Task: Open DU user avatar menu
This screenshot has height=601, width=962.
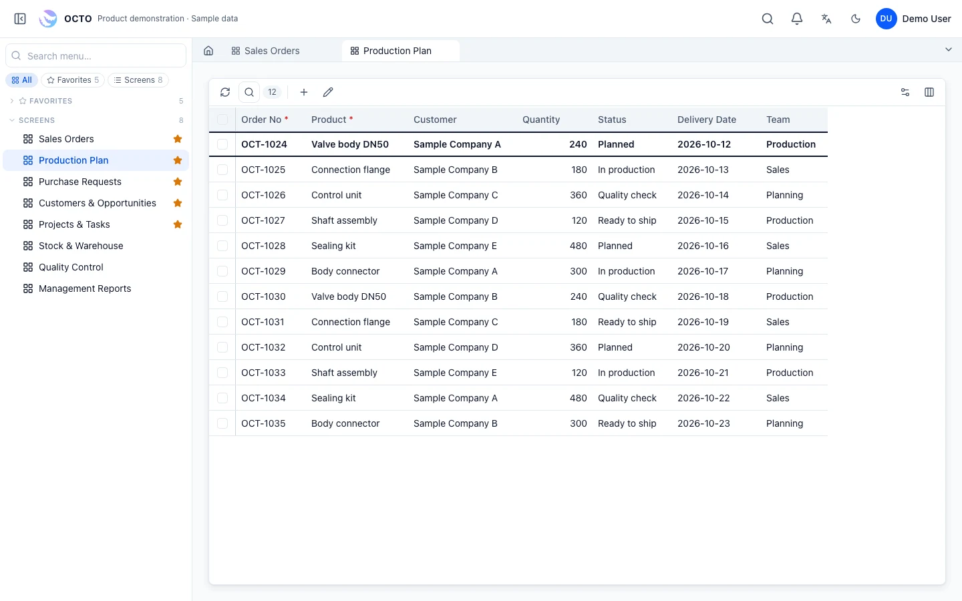Action: tap(886, 19)
